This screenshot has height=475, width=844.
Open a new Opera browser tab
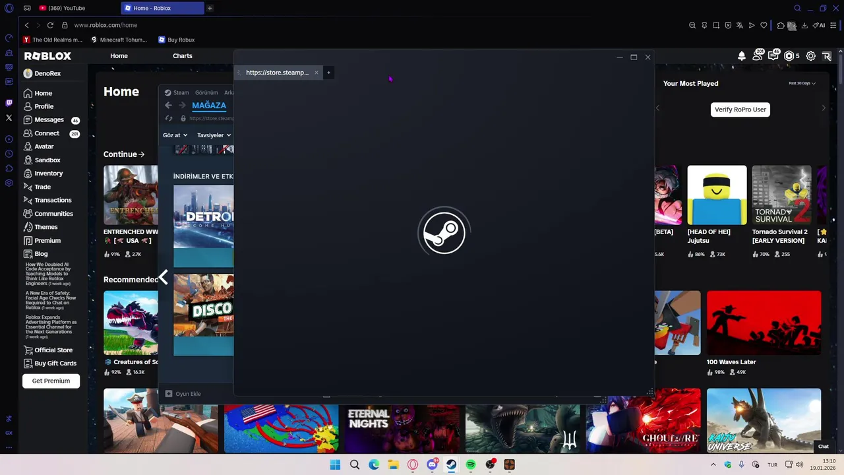tap(210, 8)
